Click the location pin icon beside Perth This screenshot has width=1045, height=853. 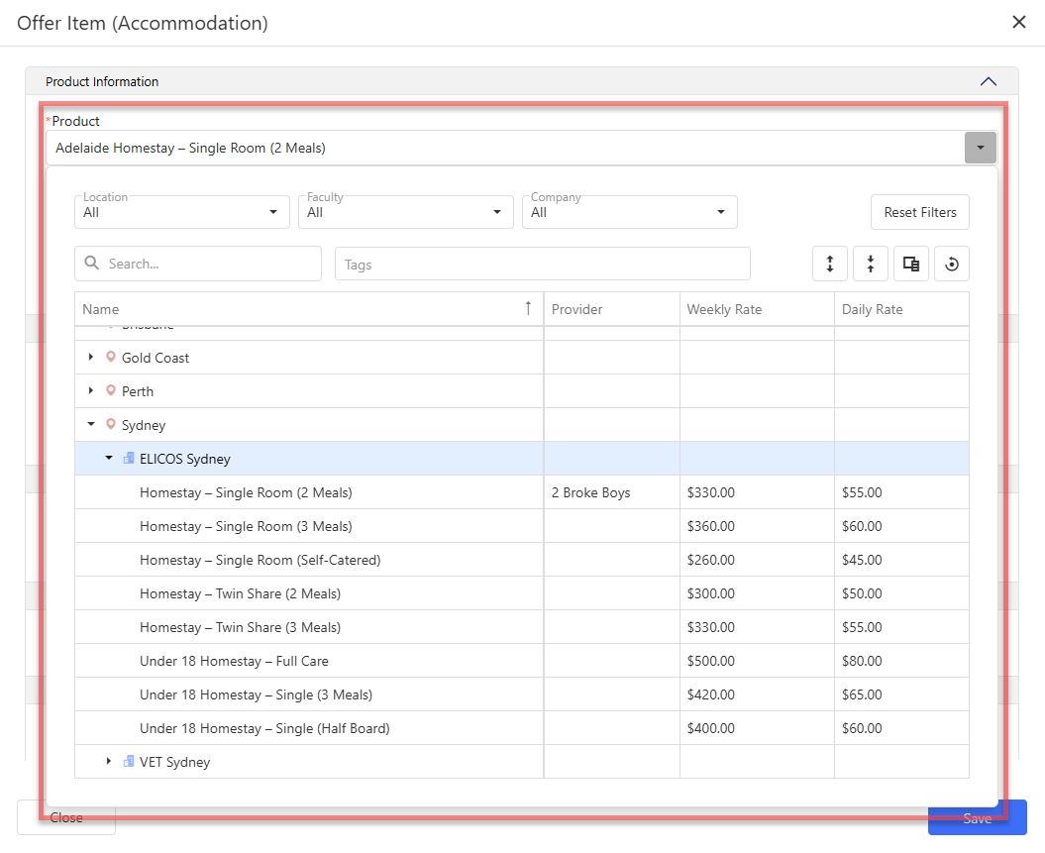(x=111, y=390)
